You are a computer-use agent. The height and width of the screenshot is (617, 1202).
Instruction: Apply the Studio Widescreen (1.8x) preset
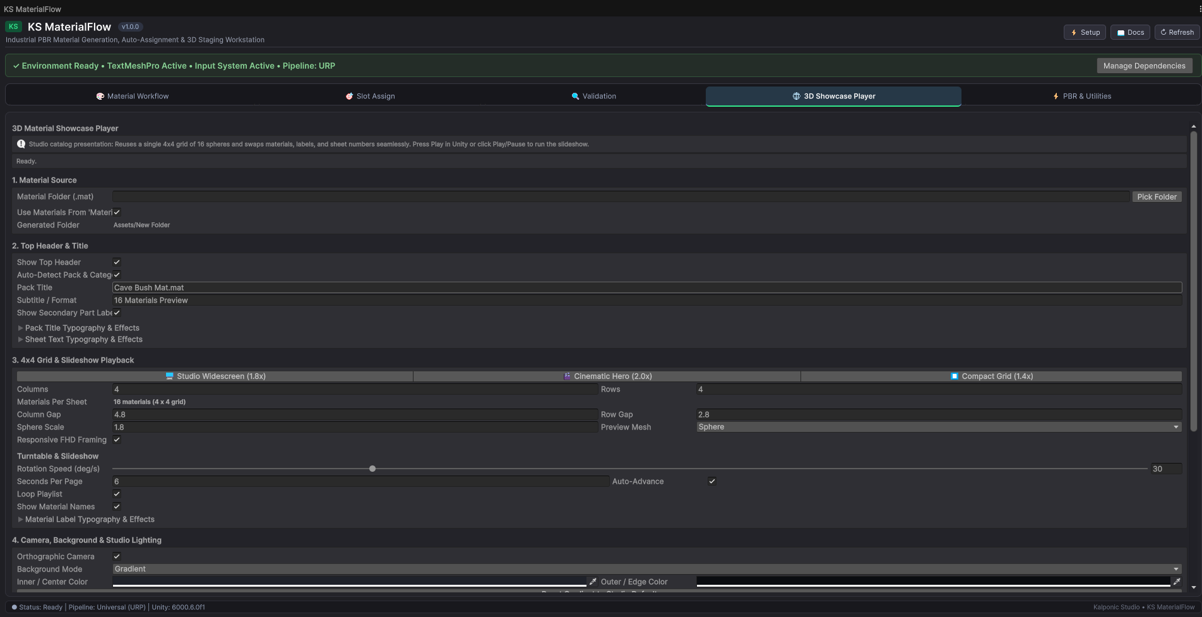215,376
